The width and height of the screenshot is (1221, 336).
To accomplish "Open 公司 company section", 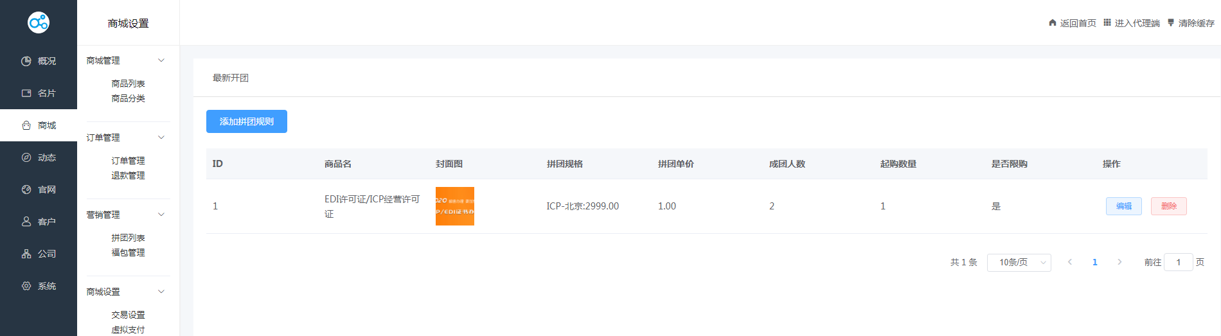I will 39,254.
